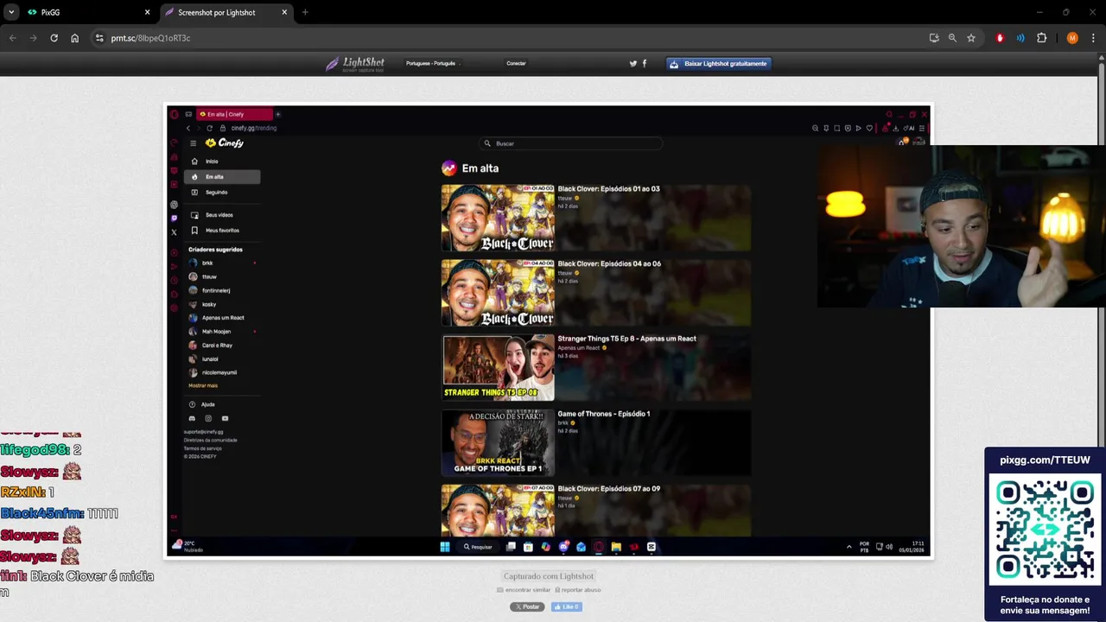This screenshot has height=622, width=1106.
Task: Click the pixgg.com/TTEUW QR code
Action: coord(1044,530)
